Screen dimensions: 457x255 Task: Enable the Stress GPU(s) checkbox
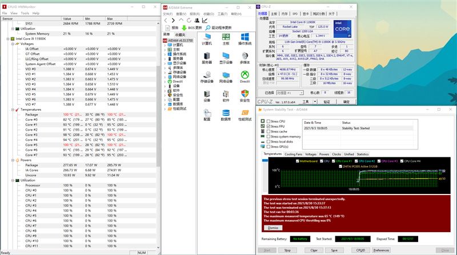pyautogui.click(x=268, y=147)
